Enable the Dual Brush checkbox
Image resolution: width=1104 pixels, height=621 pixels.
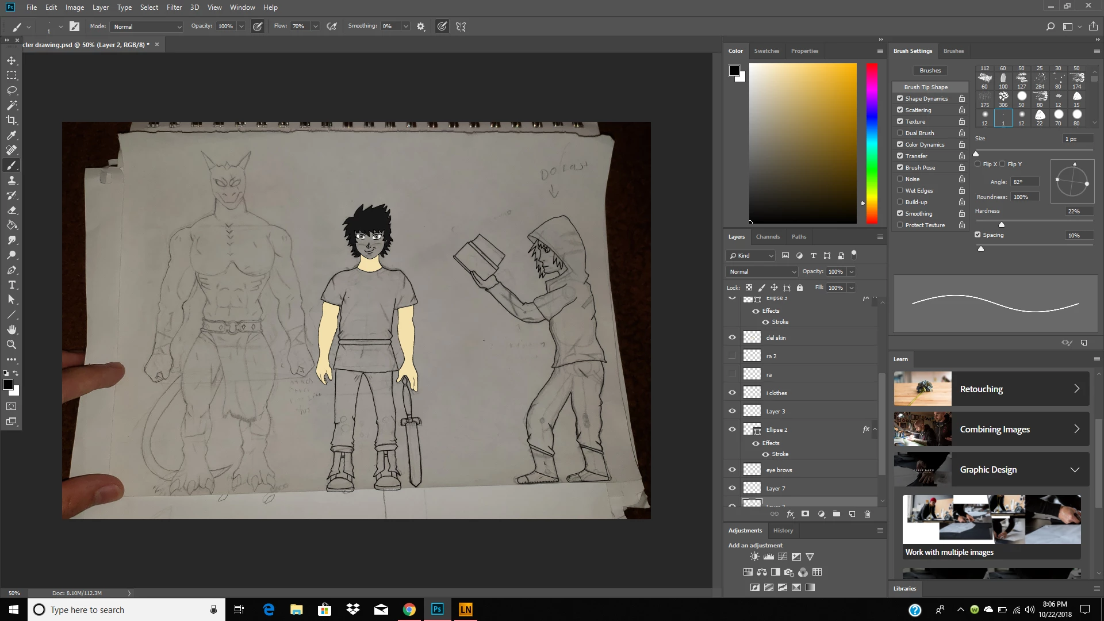tap(900, 133)
